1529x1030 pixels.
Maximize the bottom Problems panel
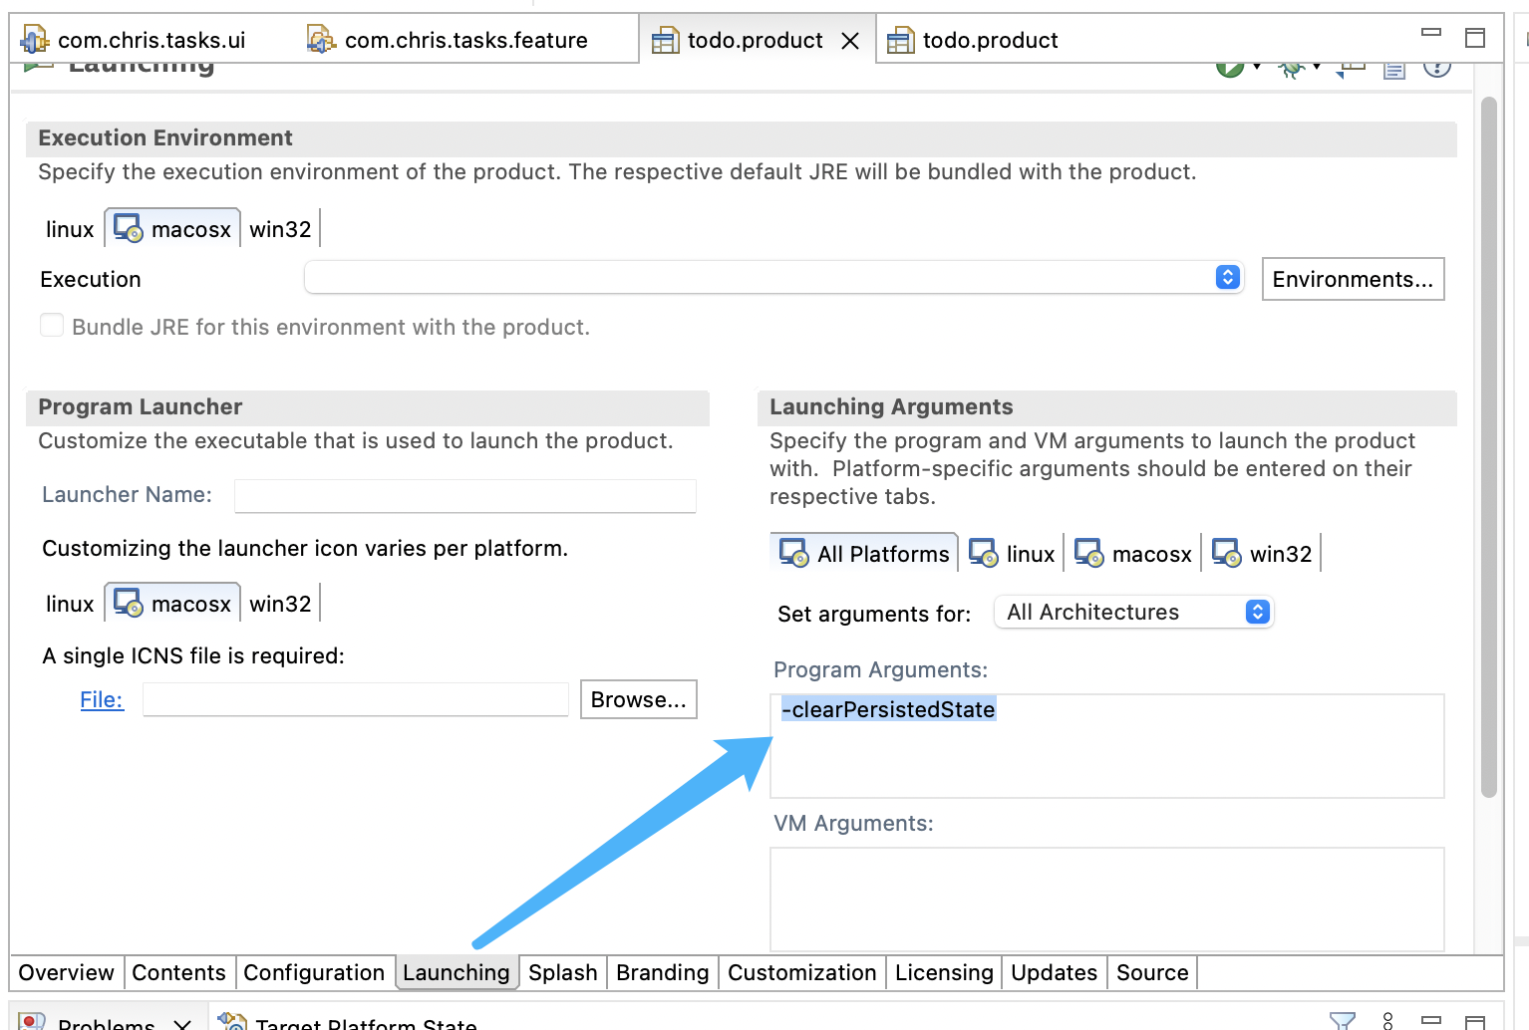click(x=1475, y=1022)
